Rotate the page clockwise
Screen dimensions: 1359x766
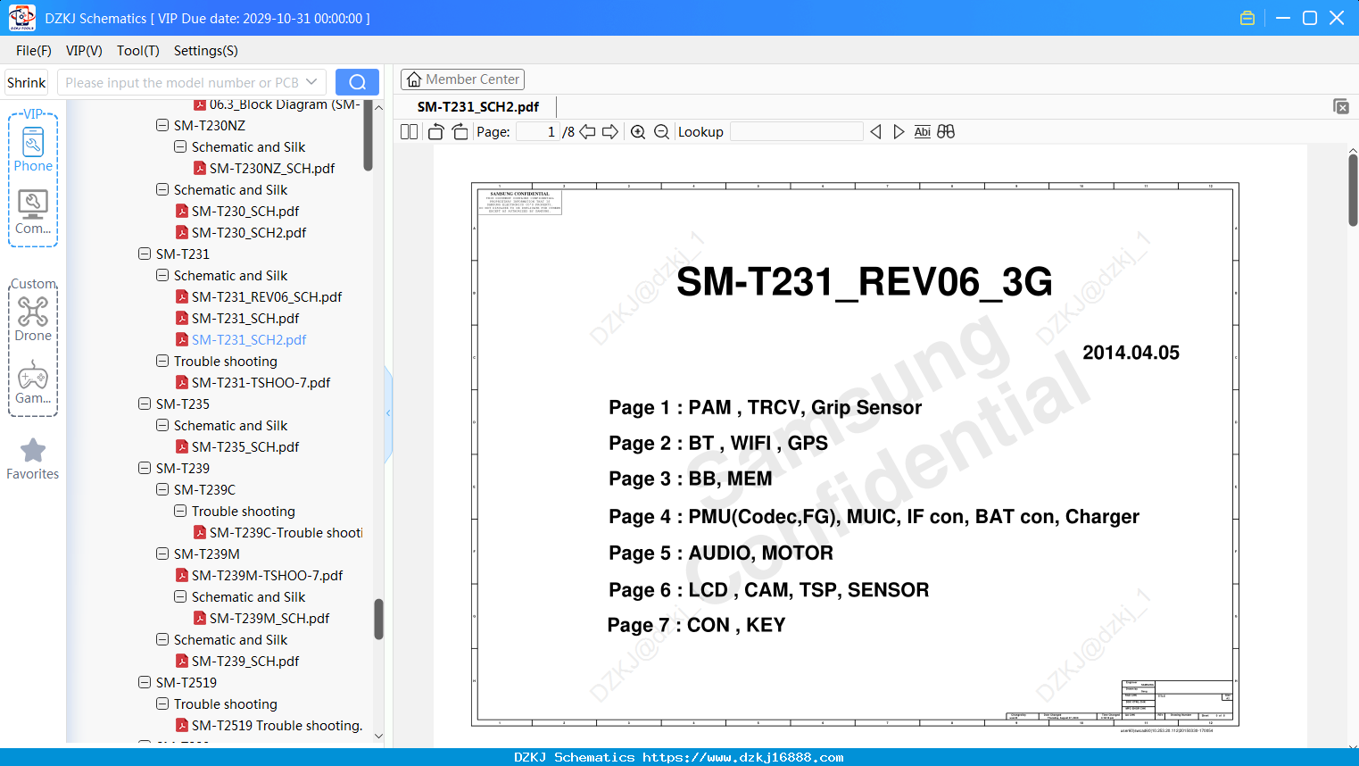[x=460, y=131]
